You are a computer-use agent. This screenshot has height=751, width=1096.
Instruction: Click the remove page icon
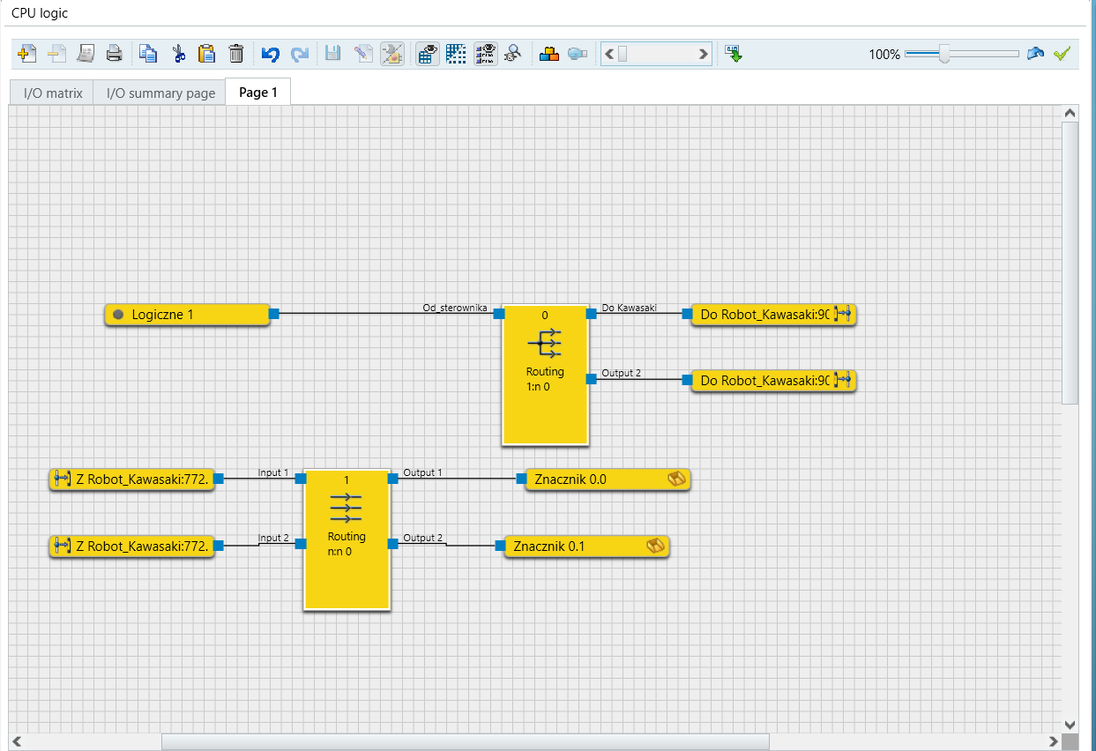56,54
